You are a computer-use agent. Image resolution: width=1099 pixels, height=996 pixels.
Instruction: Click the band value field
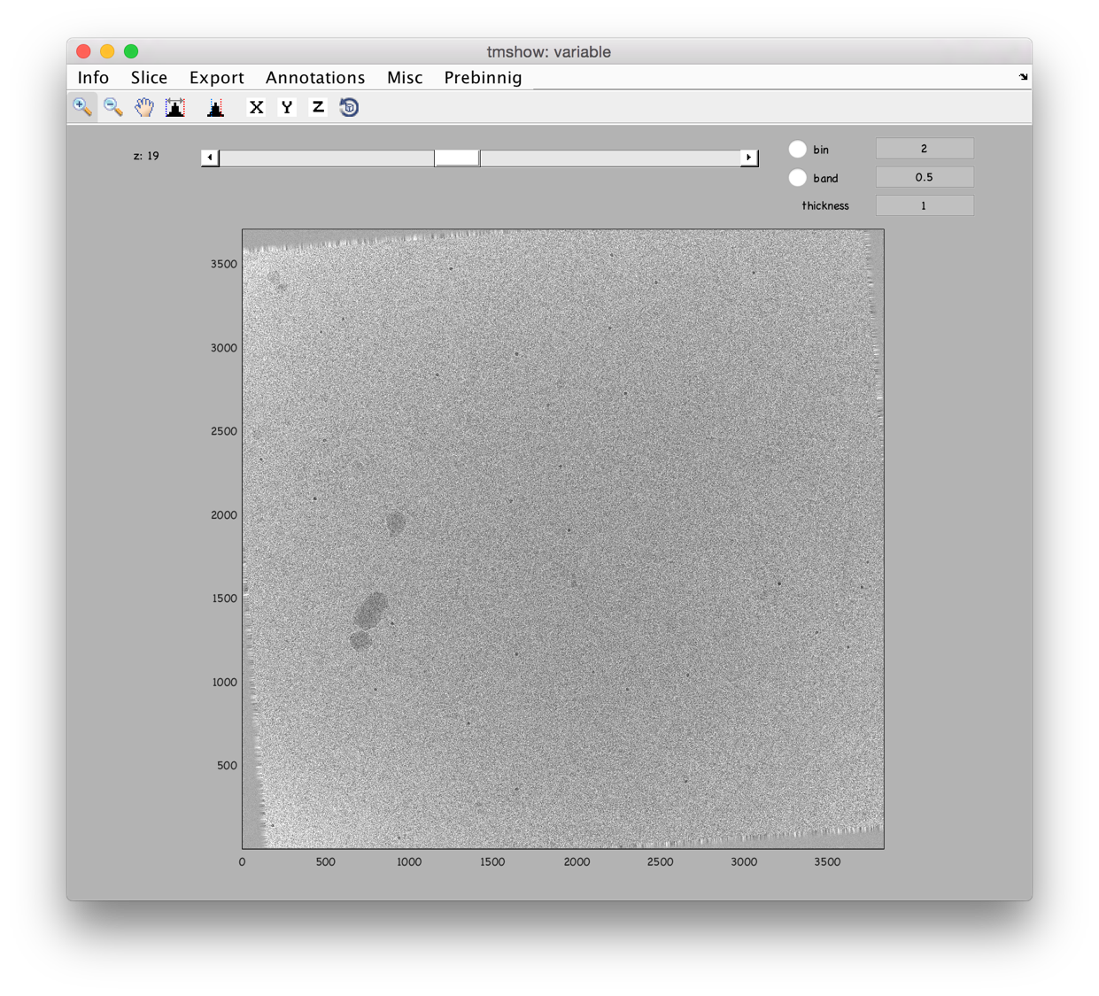(x=925, y=177)
